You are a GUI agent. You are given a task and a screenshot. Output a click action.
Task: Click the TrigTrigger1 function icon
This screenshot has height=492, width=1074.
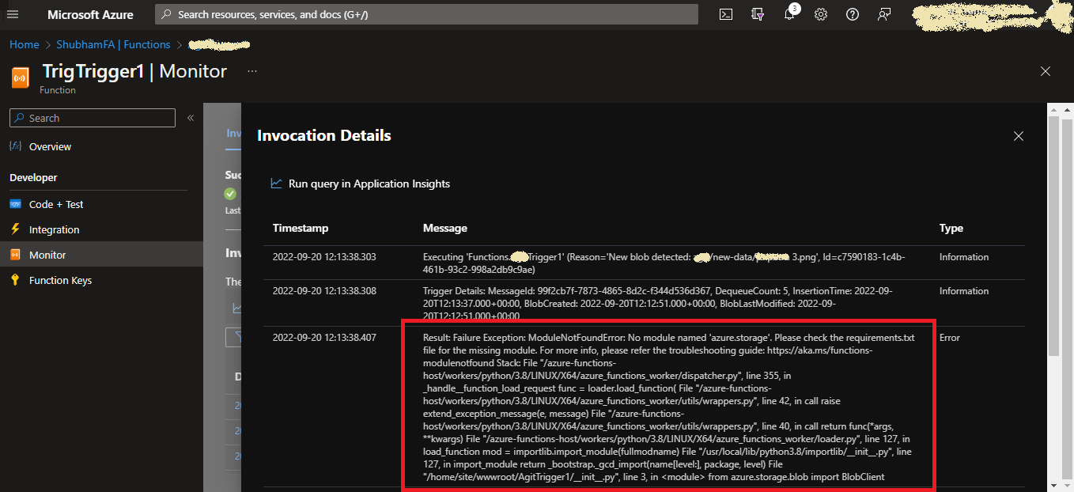tap(21, 77)
